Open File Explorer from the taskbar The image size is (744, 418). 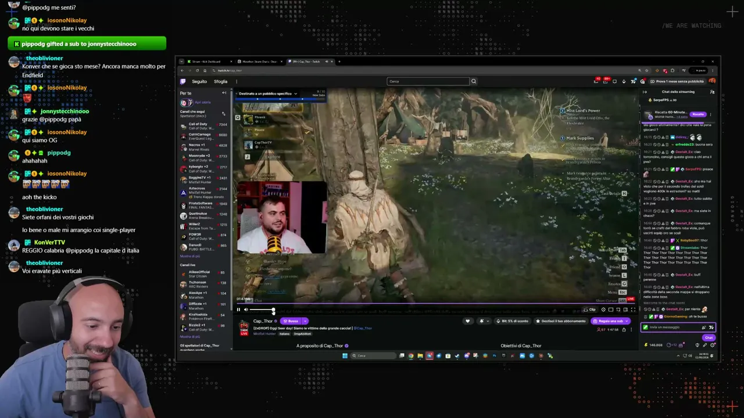420,356
